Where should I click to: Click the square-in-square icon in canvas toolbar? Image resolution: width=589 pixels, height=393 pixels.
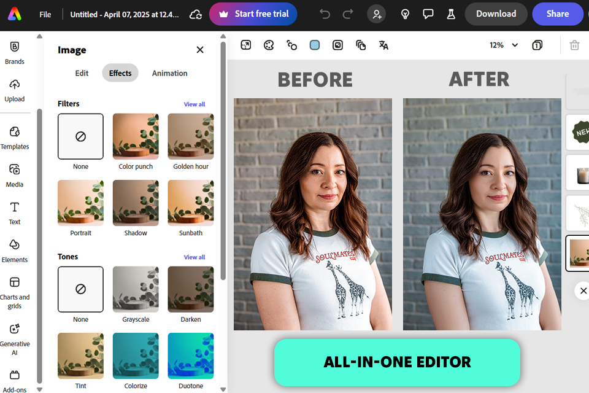click(x=337, y=45)
